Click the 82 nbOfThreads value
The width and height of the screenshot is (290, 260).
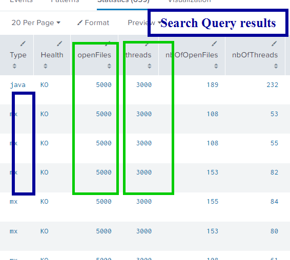[x=274, y=172]
